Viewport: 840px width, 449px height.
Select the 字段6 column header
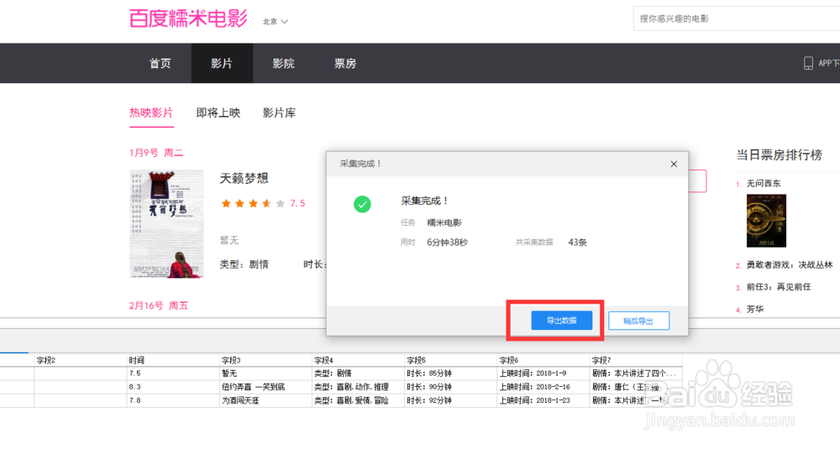coord(543,360)
